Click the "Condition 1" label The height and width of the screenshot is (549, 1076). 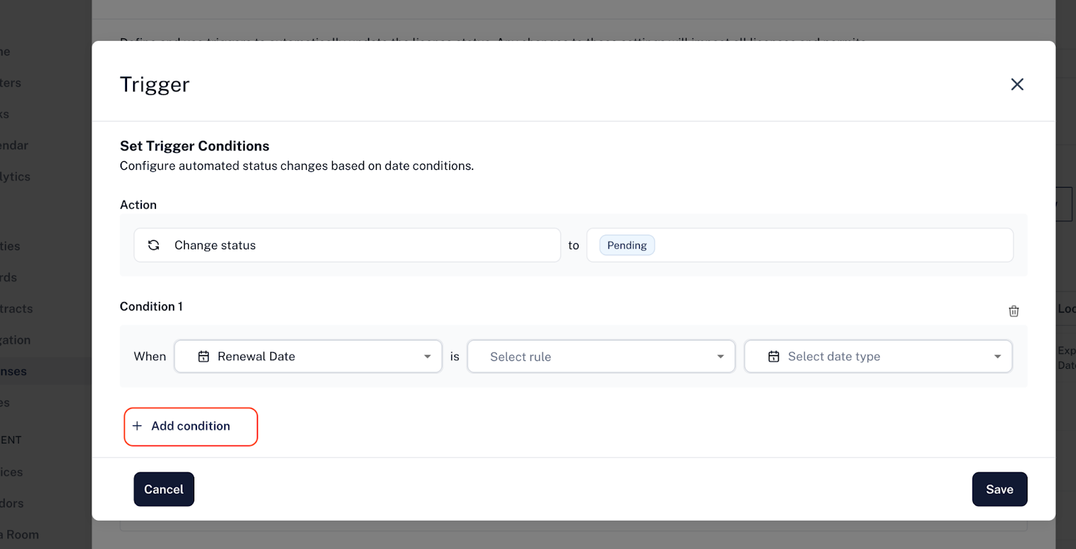(x=151, y=306)
